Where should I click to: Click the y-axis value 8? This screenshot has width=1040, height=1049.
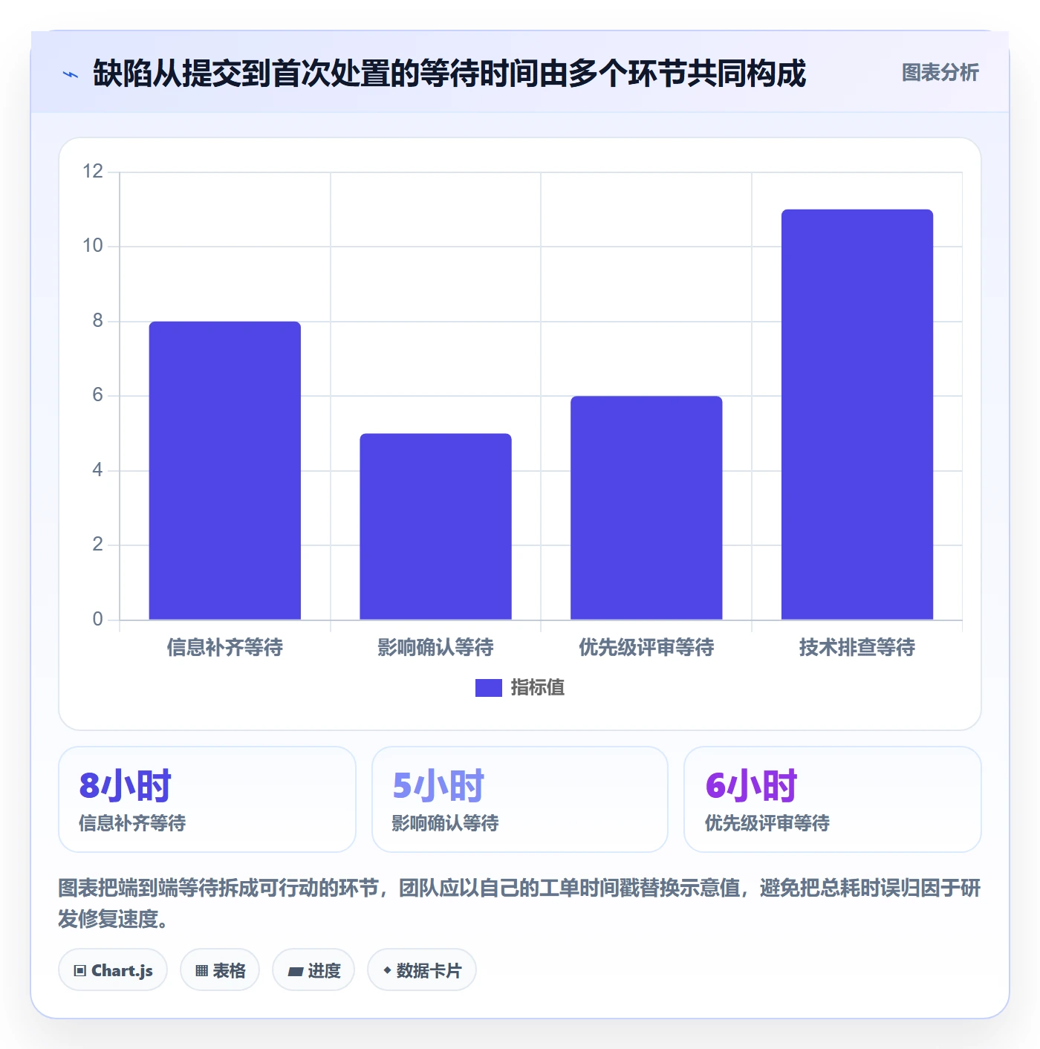pos(97,321)
